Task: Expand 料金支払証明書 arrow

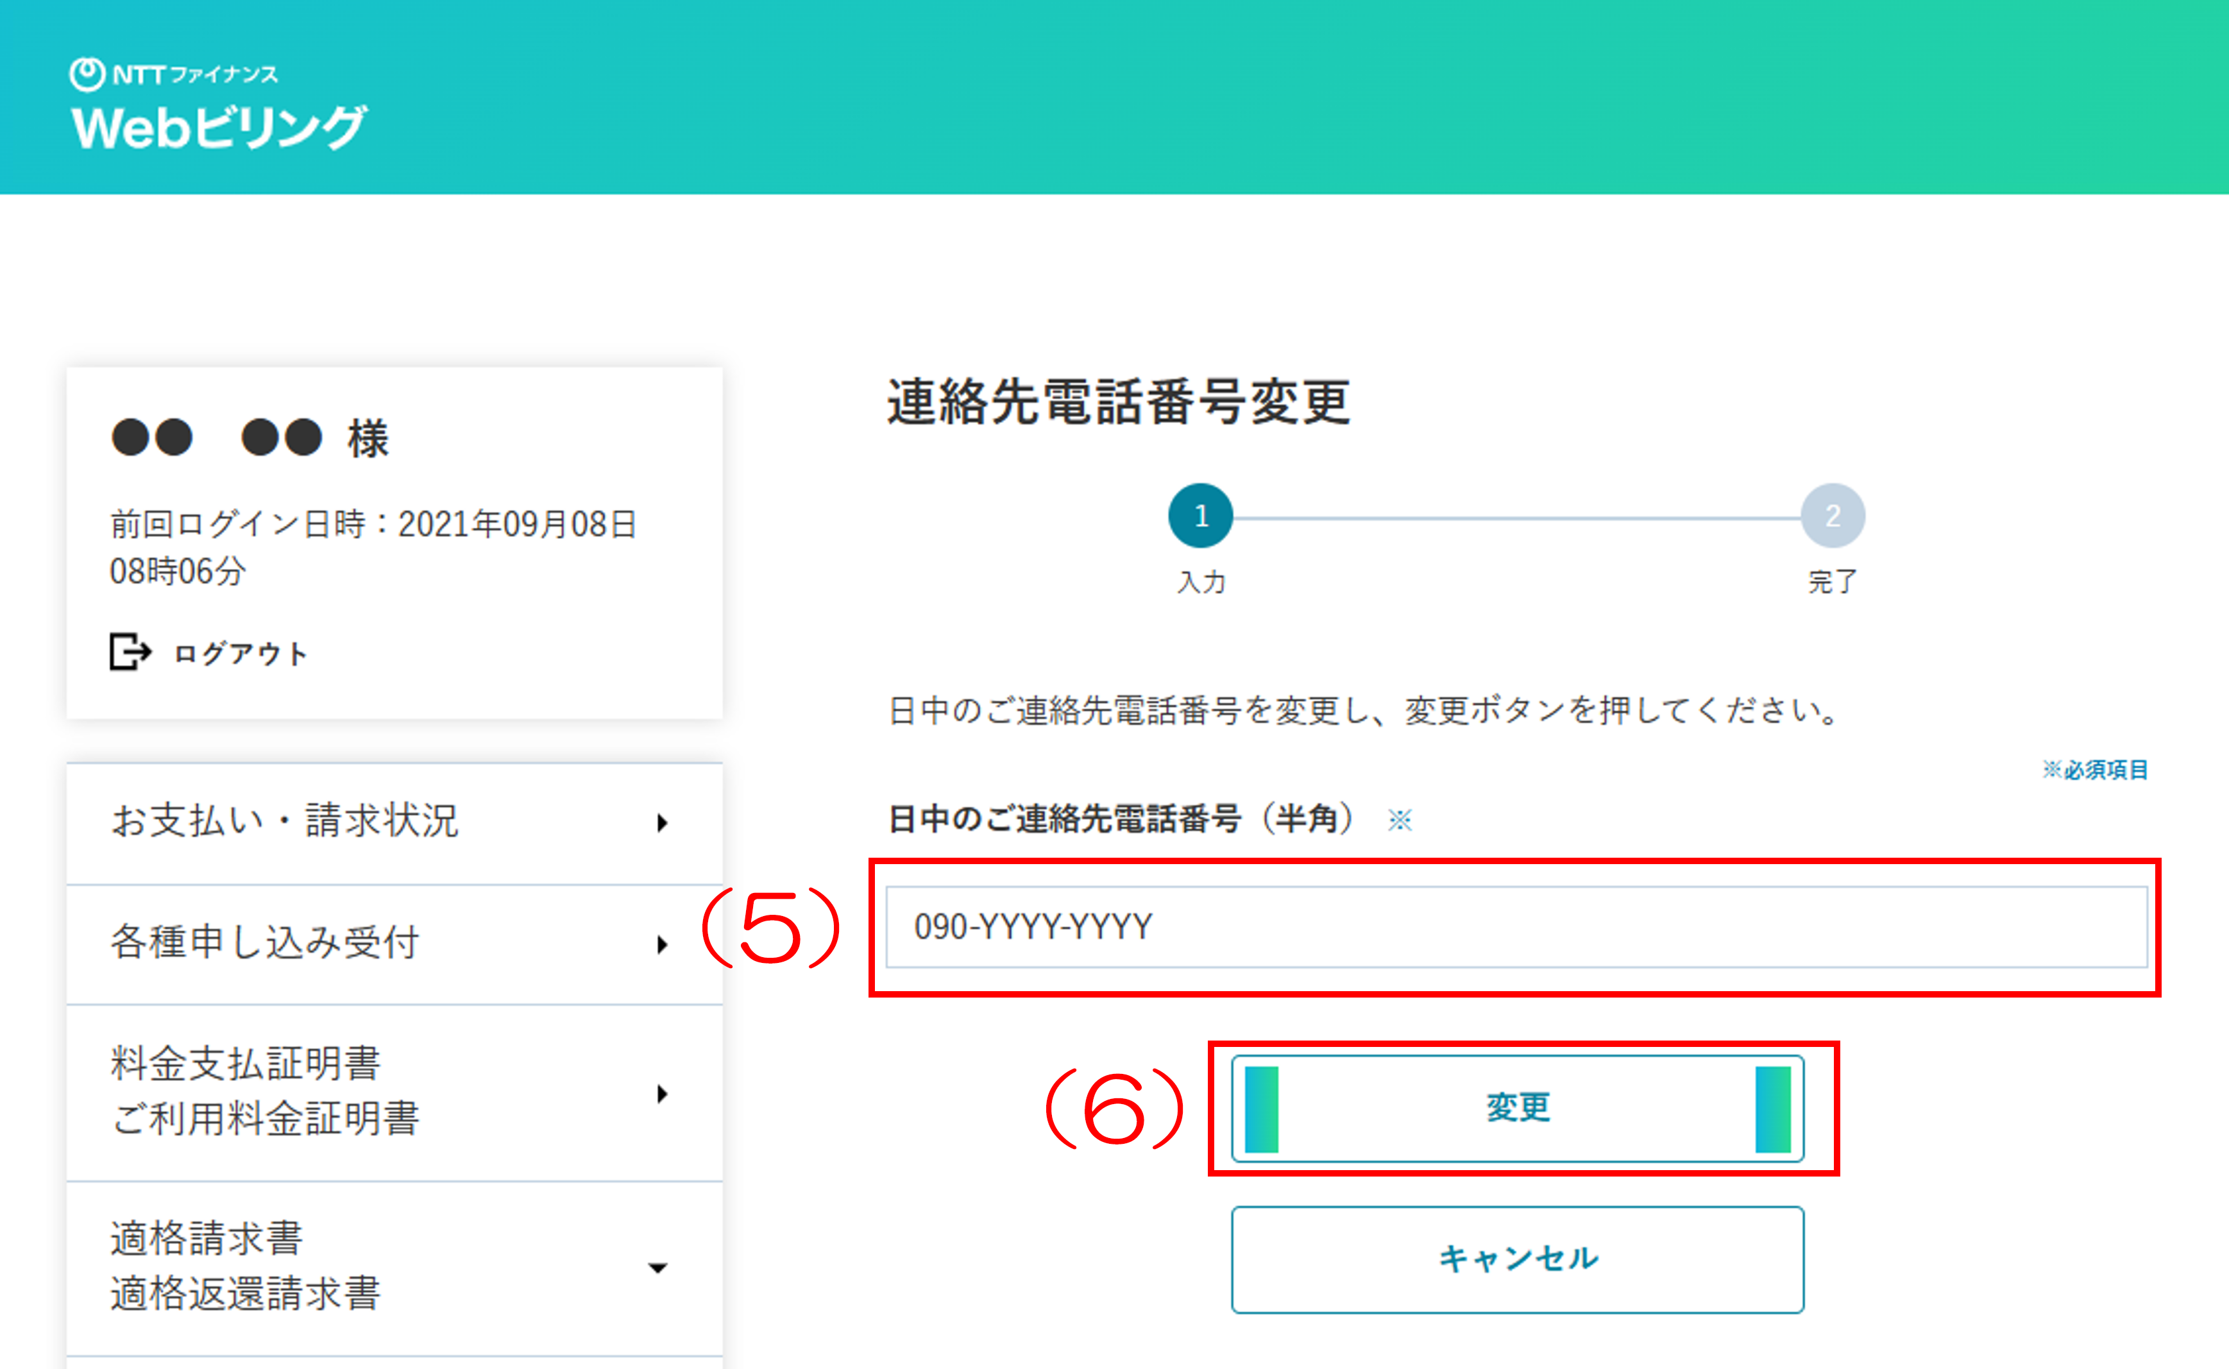Action: click(x=663, y=1093)
